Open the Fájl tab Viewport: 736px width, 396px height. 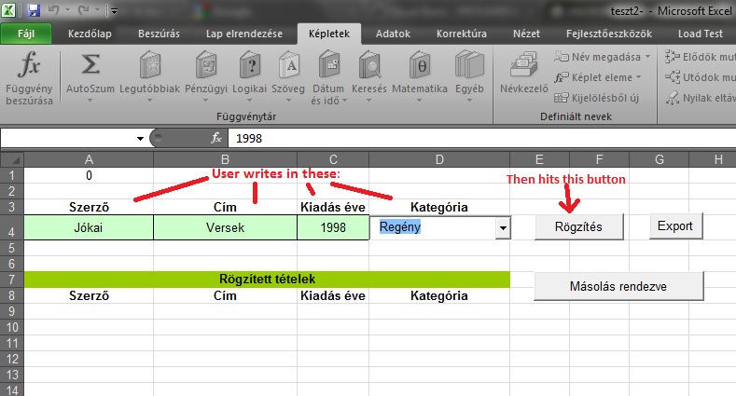(x=26, y=34)
